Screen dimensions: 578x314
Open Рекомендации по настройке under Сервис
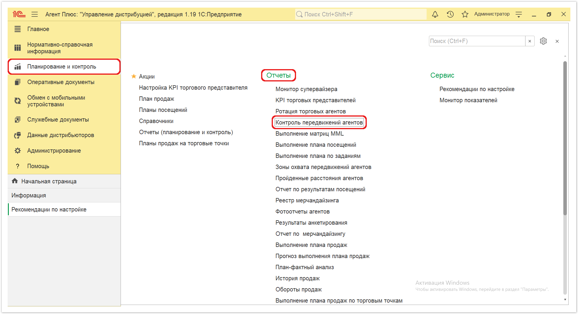pyautogui.click(x=477, y=89)
